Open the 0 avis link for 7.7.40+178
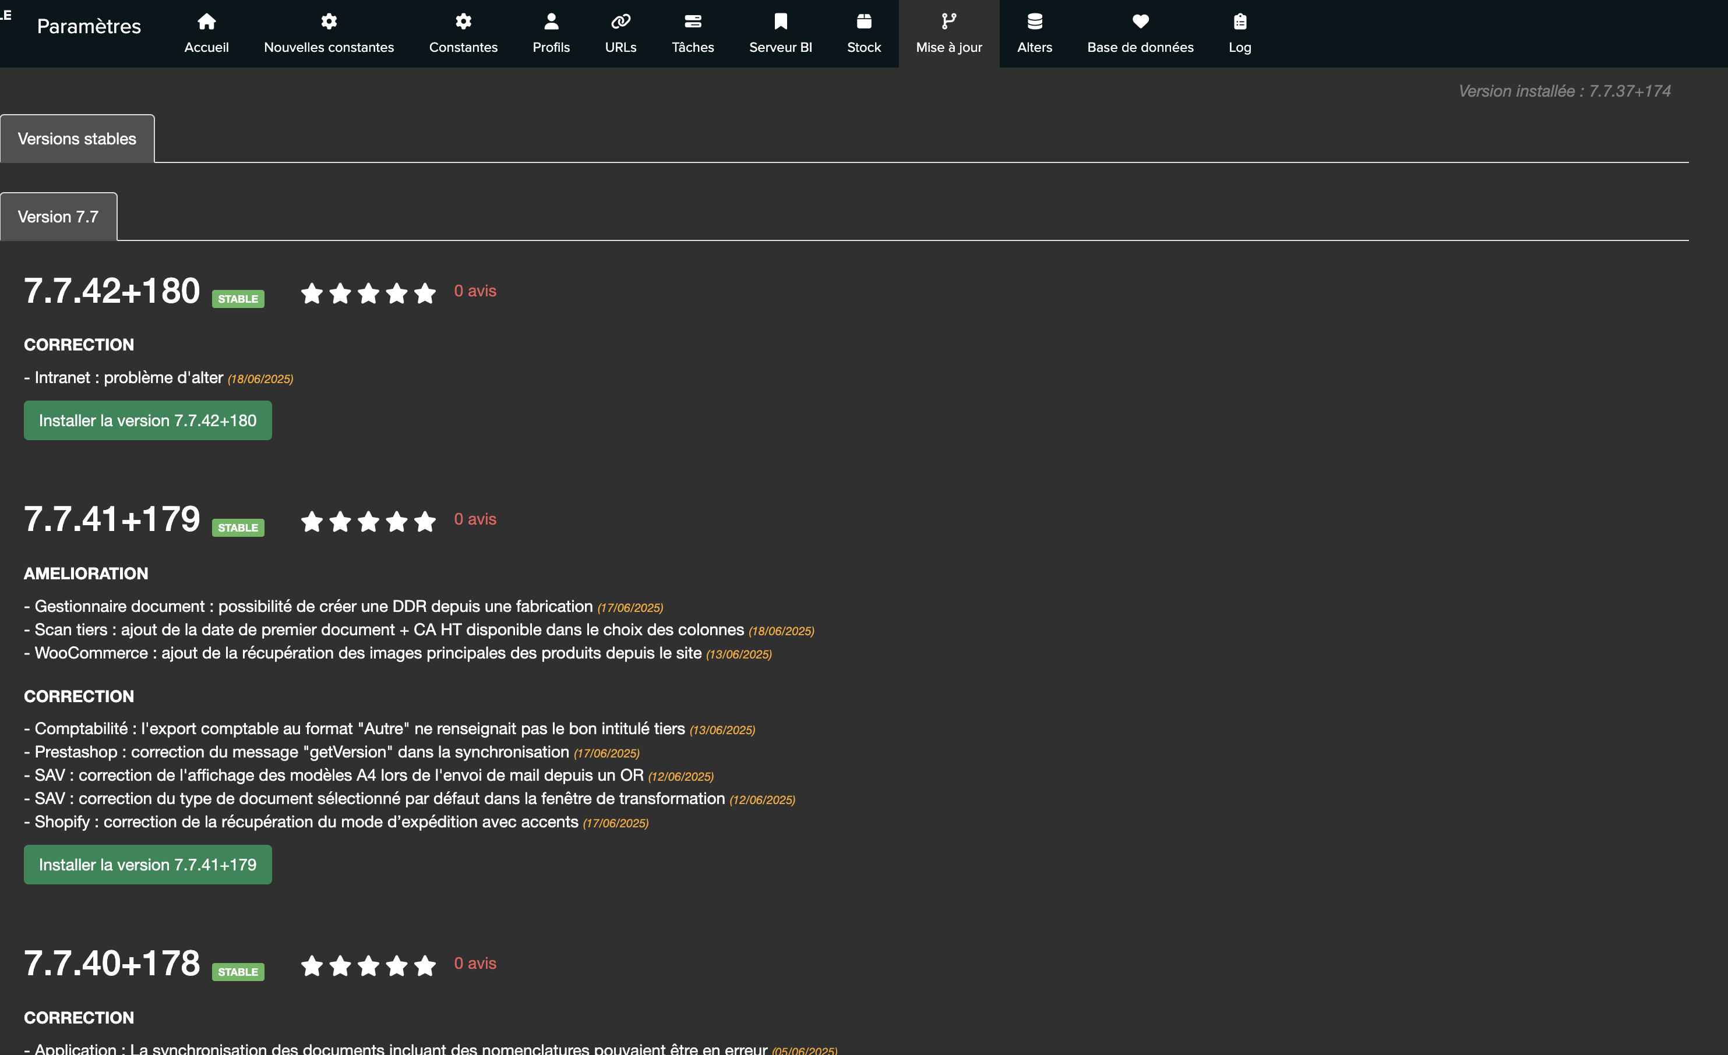The image size is (1728, 1055). coord(475,963)
